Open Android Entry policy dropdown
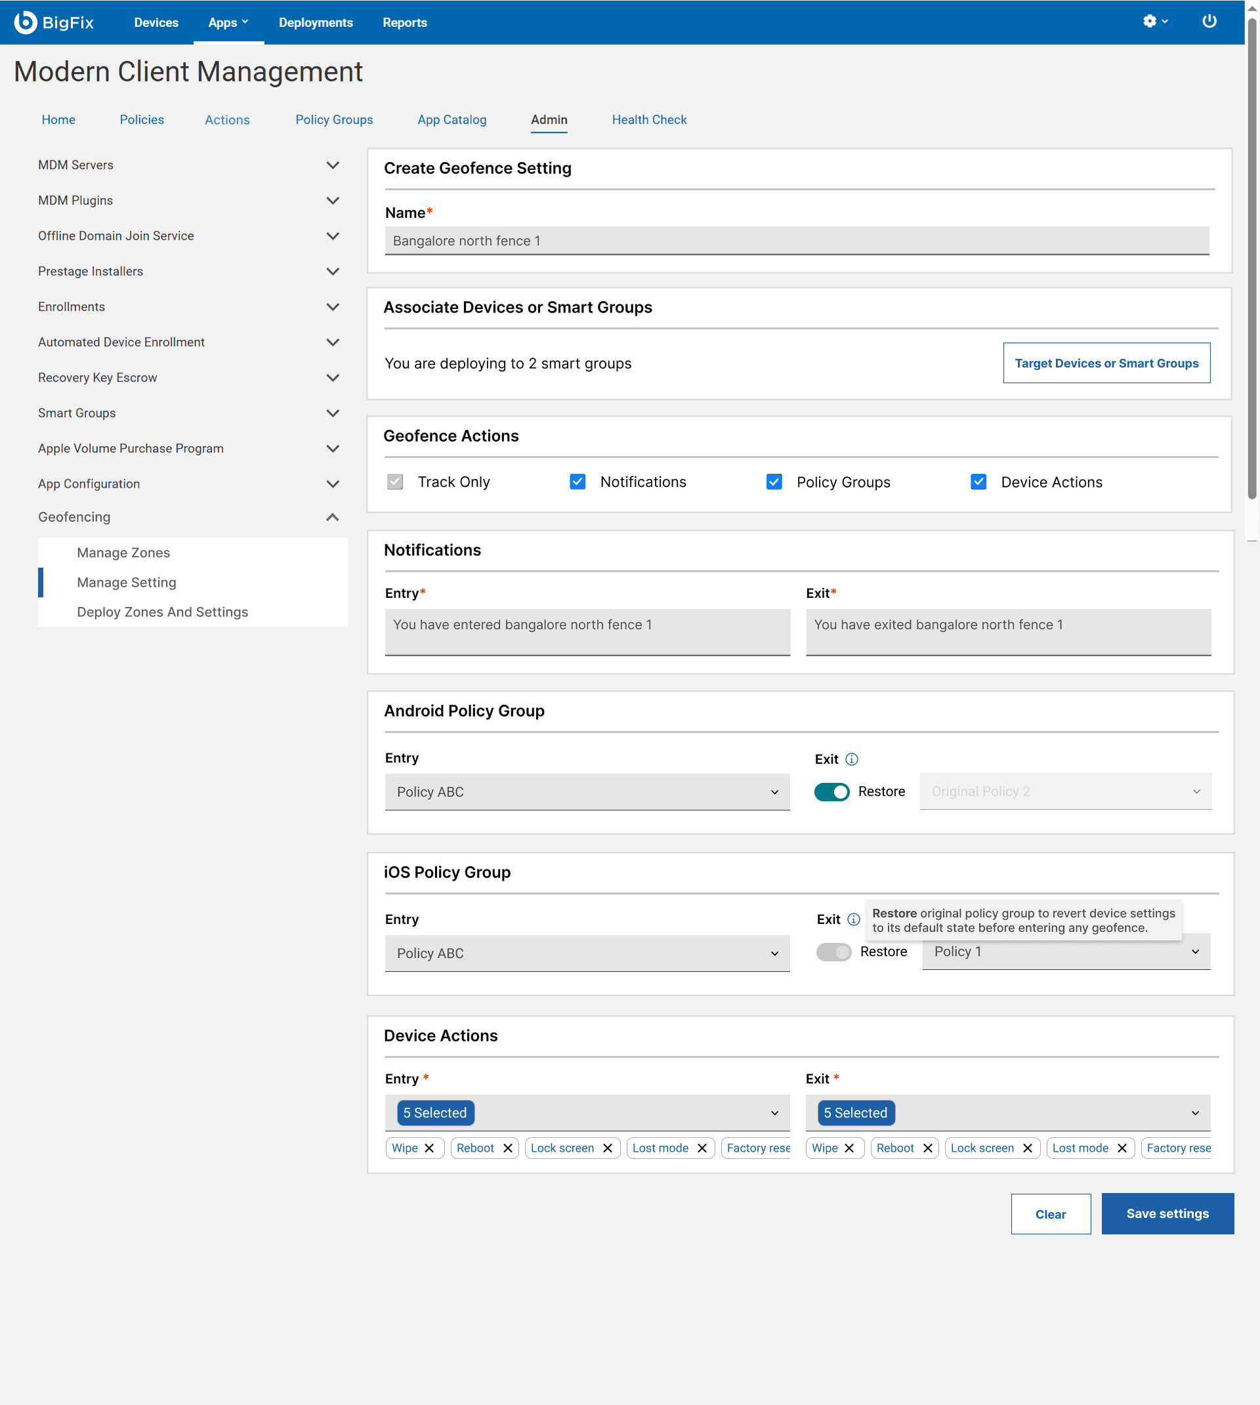This screenshot has height=1405, width=1260. [587, 792]
